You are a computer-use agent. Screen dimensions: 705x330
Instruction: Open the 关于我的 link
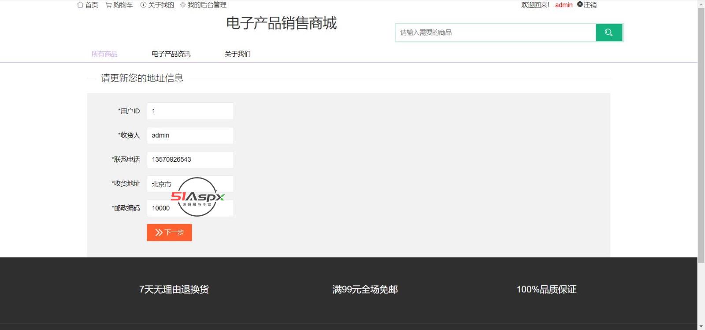(x=161, y=5)
